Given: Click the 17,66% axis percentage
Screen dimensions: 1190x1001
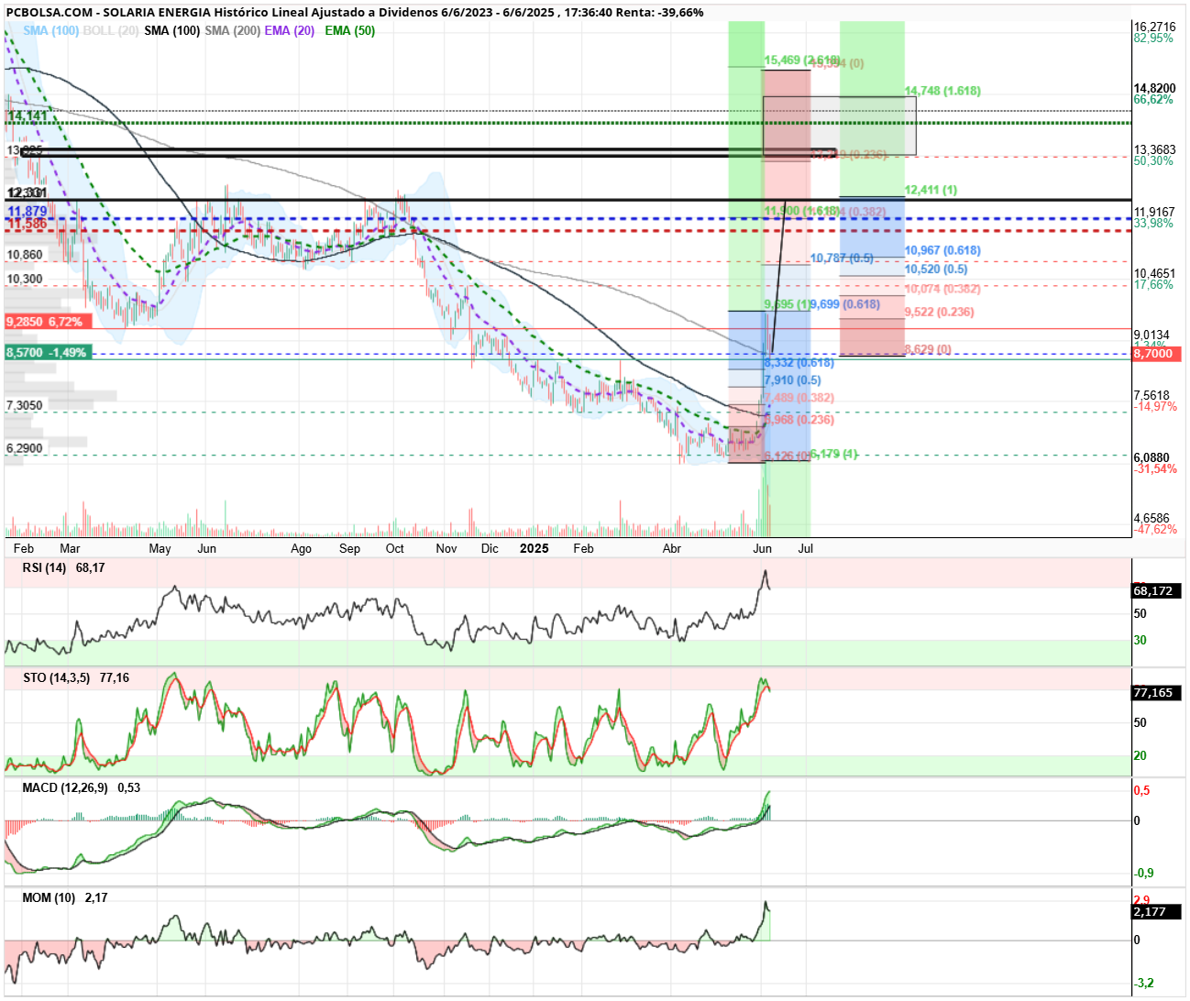Looking at the screenshot, I should pyautogui.click(x=1153, y=285).
